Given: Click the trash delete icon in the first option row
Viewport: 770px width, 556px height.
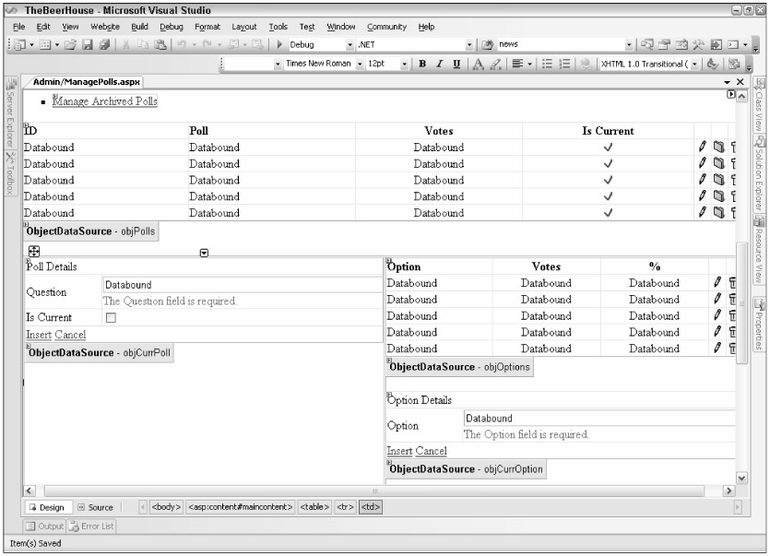Looking at the screenshot, I should point(733,283).
